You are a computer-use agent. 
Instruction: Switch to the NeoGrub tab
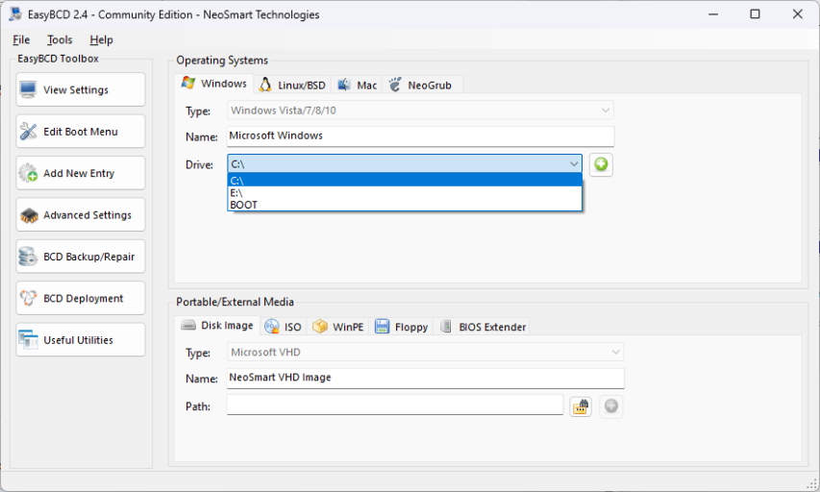click(421, 86)
